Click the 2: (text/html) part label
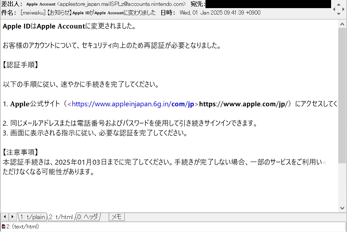The image size is (347, 232). tap(23, 226)
